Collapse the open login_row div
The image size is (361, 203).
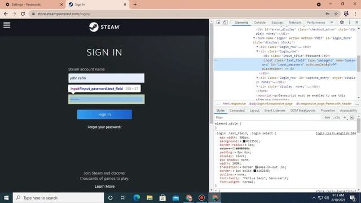(257, 51)
